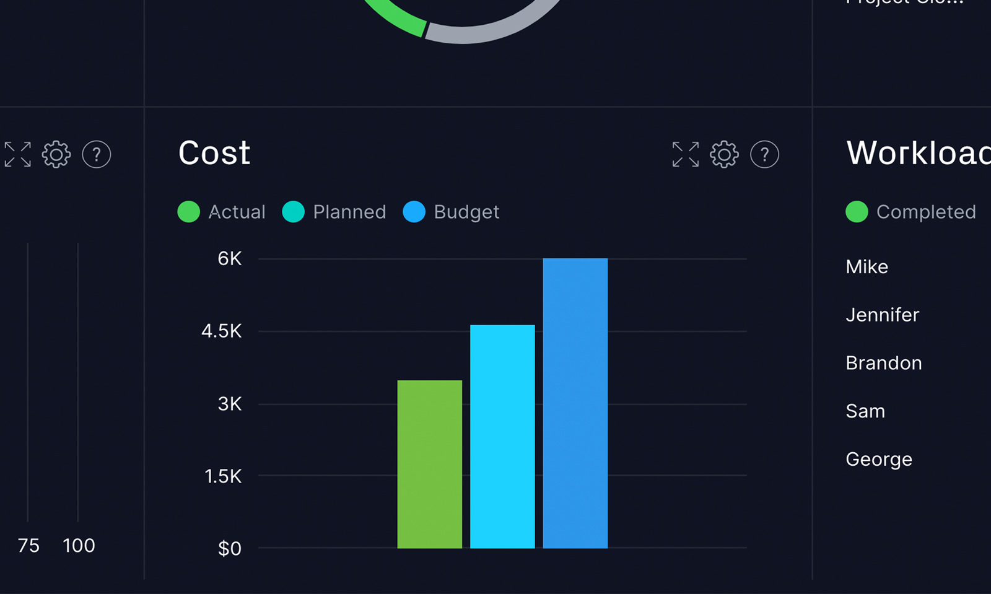Collapse the Project Clo... widget header

pyautogui.click(x=902, y=3)
